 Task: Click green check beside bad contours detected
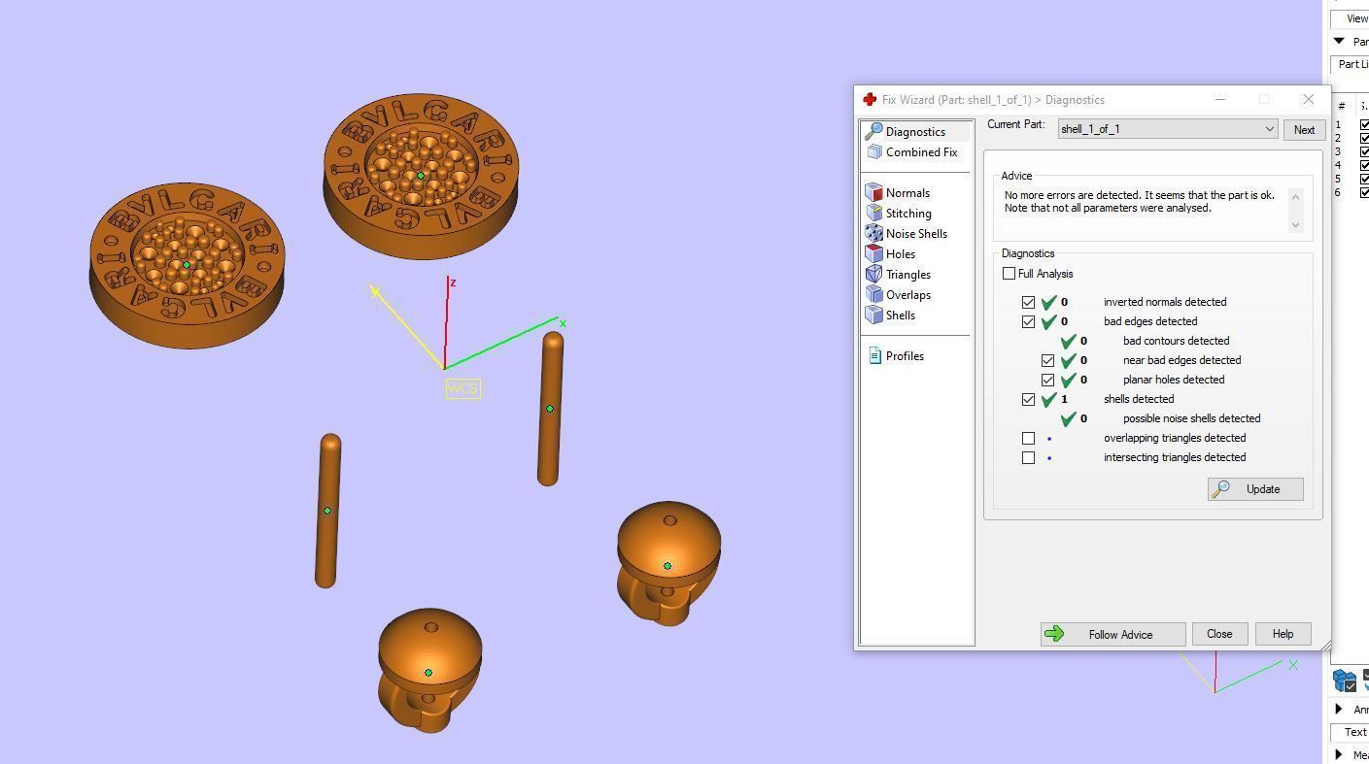pyautogui.click(x=1068, y=341)
